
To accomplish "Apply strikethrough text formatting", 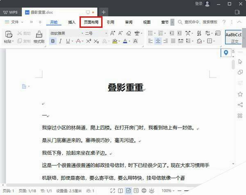I will pos(78,41).
